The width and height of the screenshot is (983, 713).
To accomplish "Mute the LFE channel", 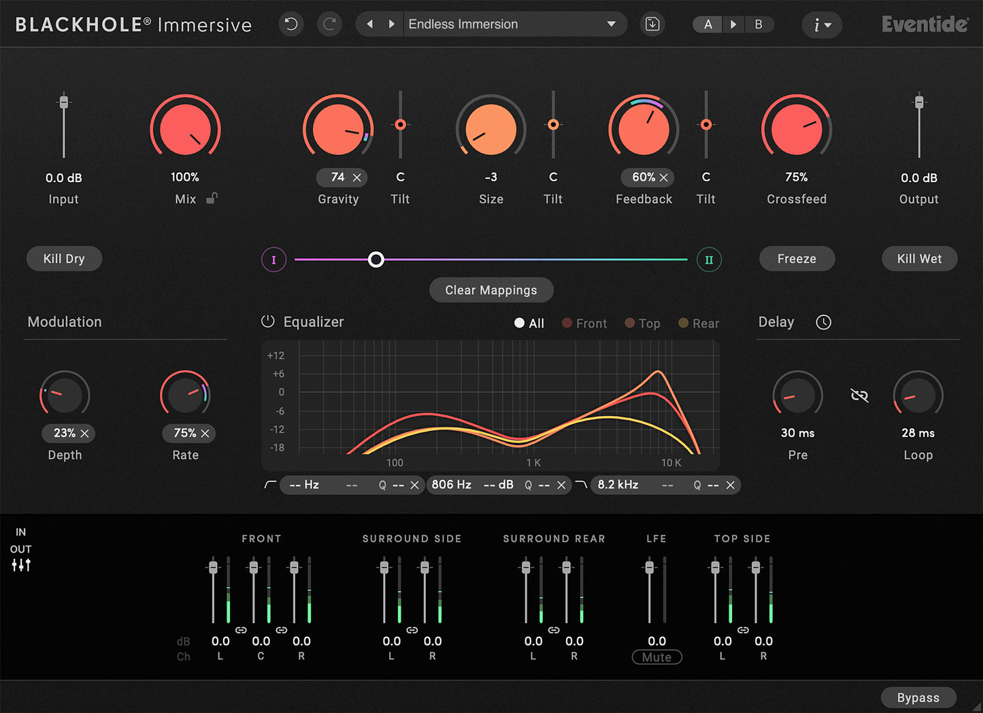I will coord(656,657).
